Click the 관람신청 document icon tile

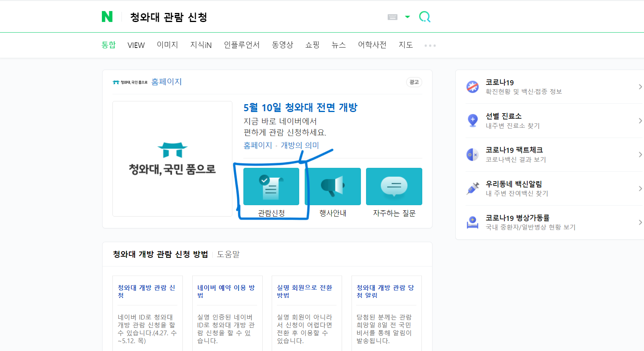pyautogui.click(x=271, y=186)
